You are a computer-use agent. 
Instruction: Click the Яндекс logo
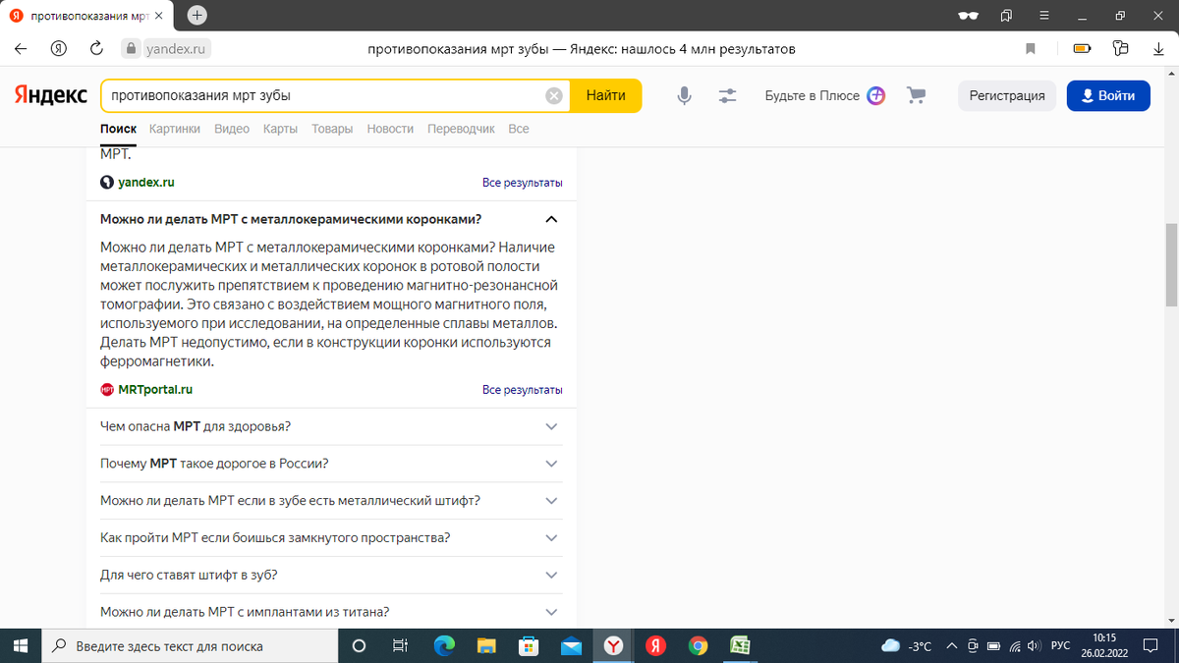(x=50, y=95)
